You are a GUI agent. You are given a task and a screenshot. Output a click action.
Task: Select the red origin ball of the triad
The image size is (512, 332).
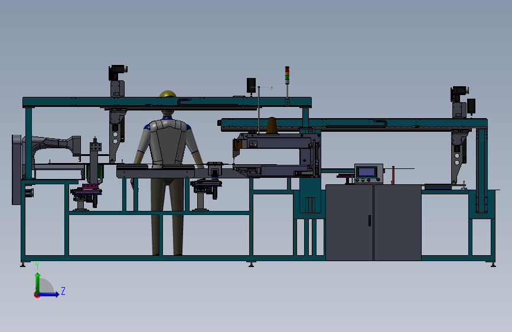click(x=37, y=295)
